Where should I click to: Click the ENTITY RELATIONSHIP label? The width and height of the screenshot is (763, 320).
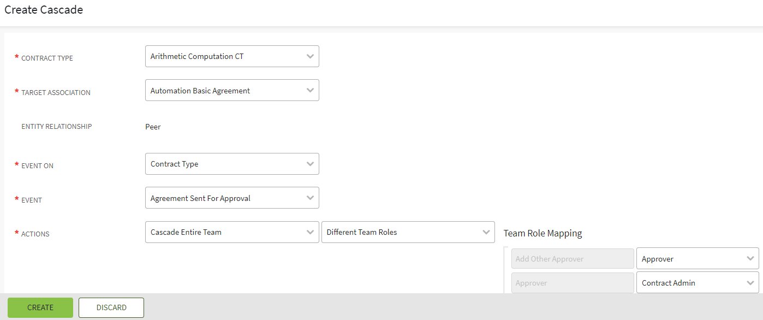pyautogui.click(x=56, y=127)
